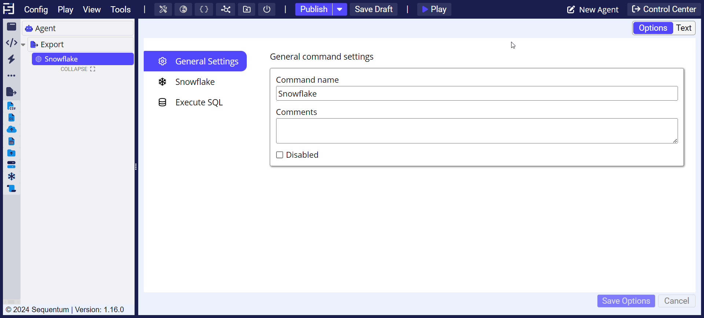The image size is (704, 318).
Task: Select the CSV export icon
Action: click(11, 106)
